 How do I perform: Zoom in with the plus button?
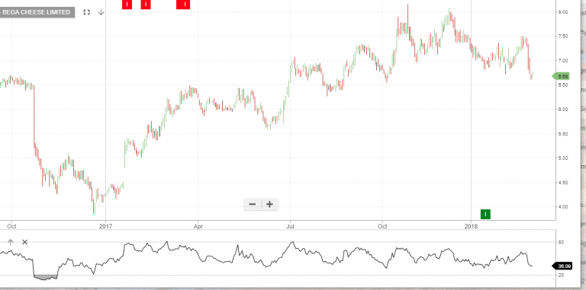click(x=270, y=204)
